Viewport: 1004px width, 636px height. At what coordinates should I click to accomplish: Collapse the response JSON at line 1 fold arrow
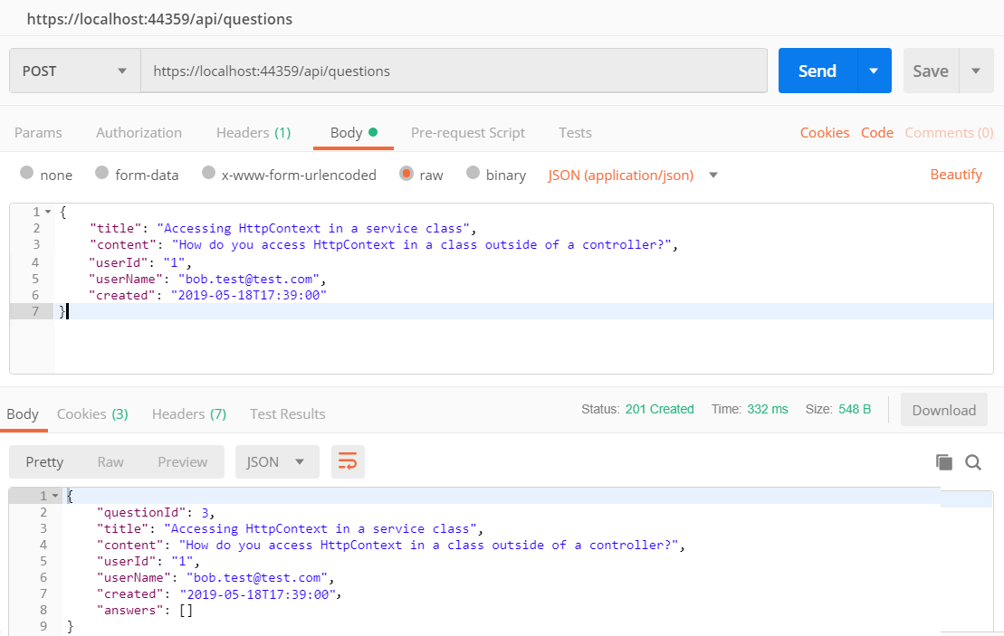point(55,497)
